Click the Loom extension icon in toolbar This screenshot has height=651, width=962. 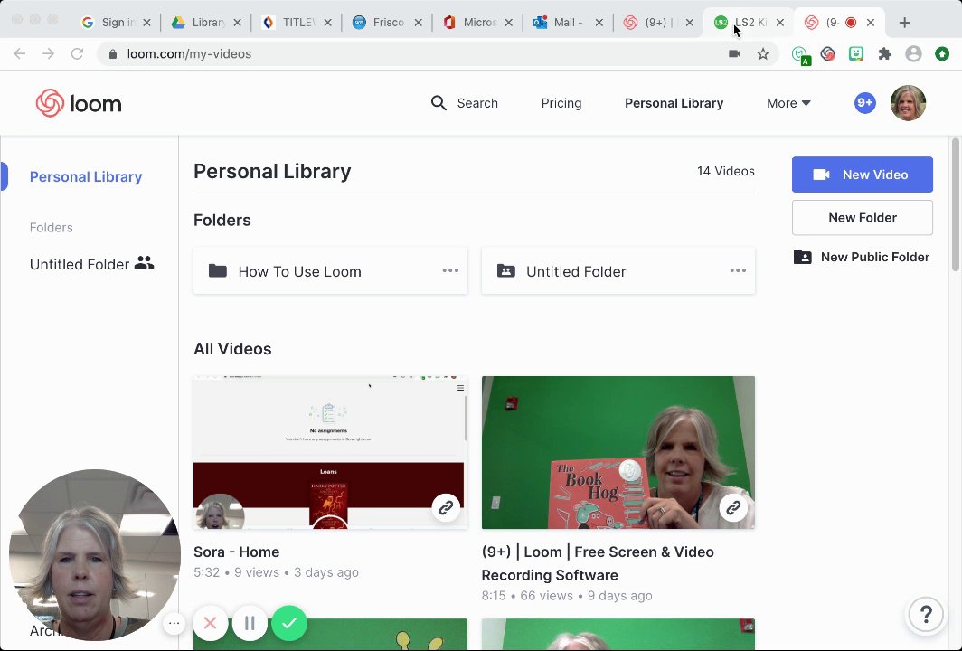pos(827,54)
